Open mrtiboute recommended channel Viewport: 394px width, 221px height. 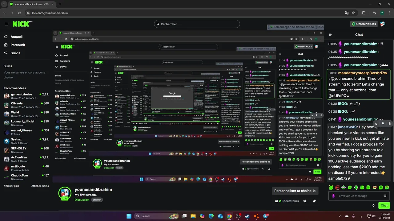[x=26, y=168]
